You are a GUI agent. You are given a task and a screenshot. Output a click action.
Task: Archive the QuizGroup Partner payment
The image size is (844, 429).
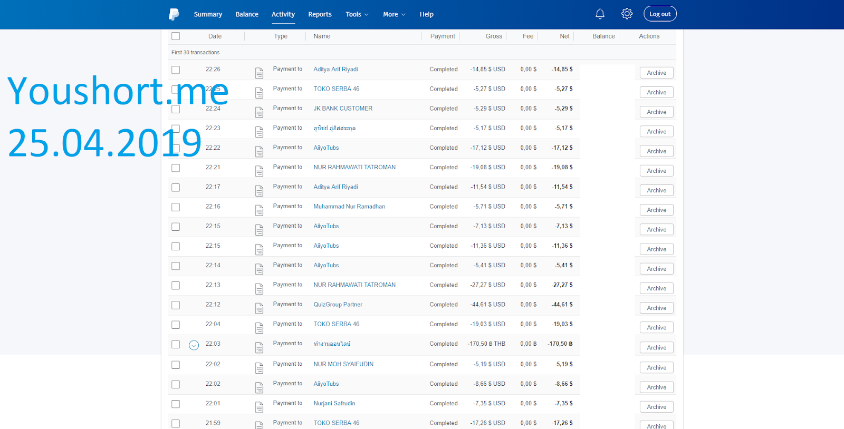pos(656,308)
